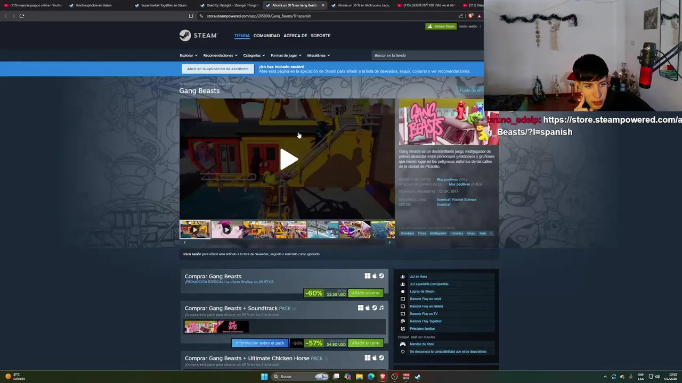Click the JcJ en línea icon
Image resolution: width=682 pixels, height=383 pixels.
click(x=403, y=277)
